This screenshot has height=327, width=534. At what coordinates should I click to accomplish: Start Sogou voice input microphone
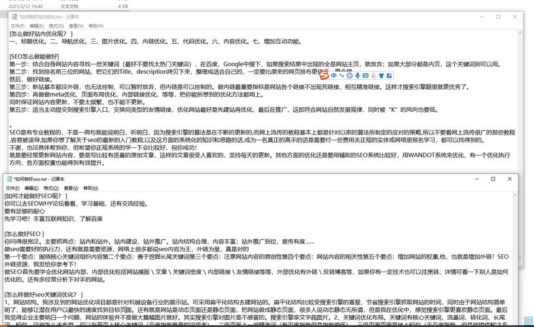(x=357, y=76)
